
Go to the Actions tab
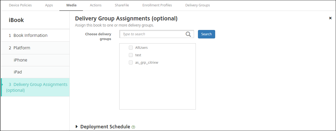click(x=95, y=5)
